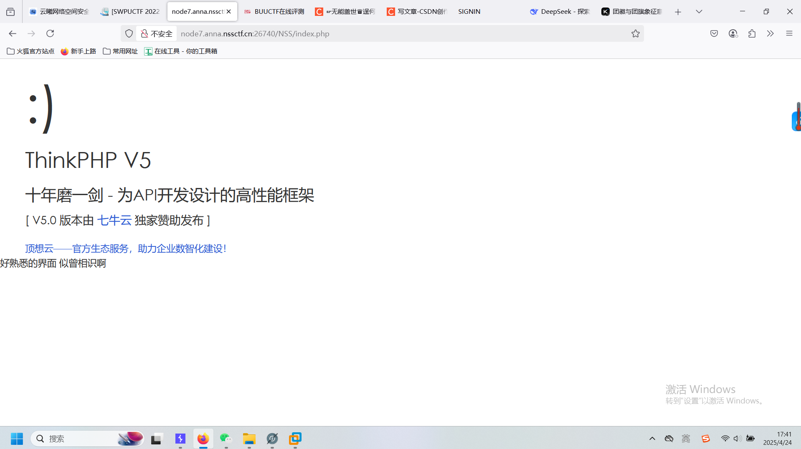This screenshot has height=449, width=801.
Task: Open WeChat from the taskbar
Action: click(226, 439)
